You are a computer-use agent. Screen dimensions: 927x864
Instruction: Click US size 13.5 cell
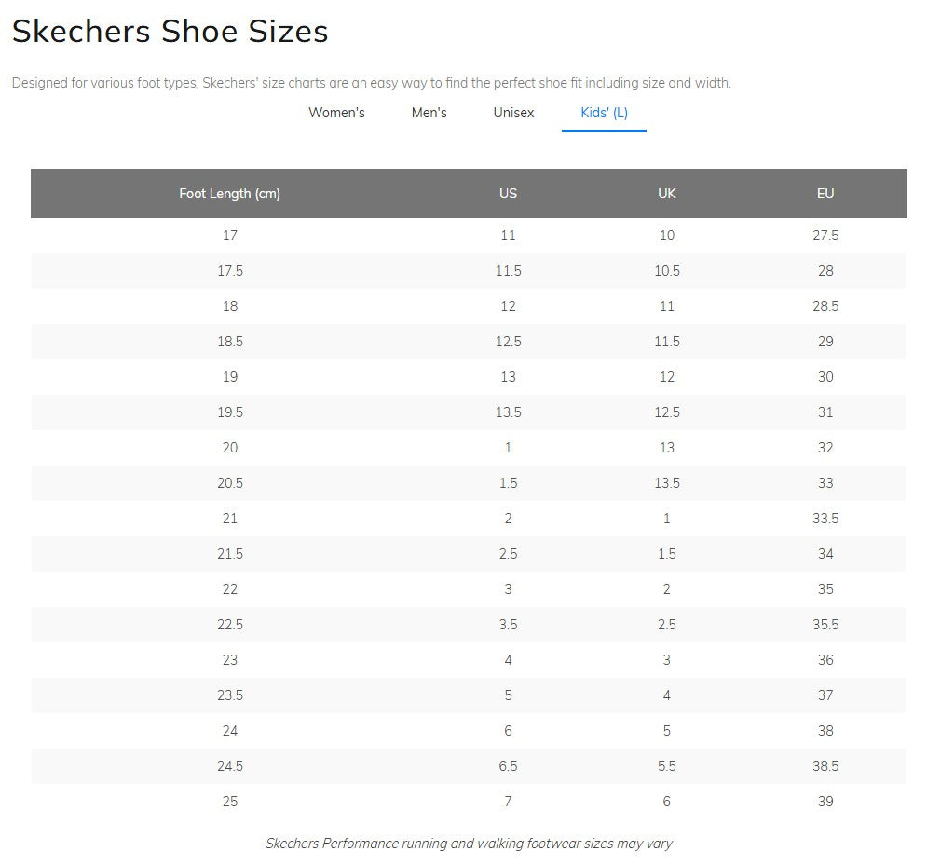(x=508, y=412)
